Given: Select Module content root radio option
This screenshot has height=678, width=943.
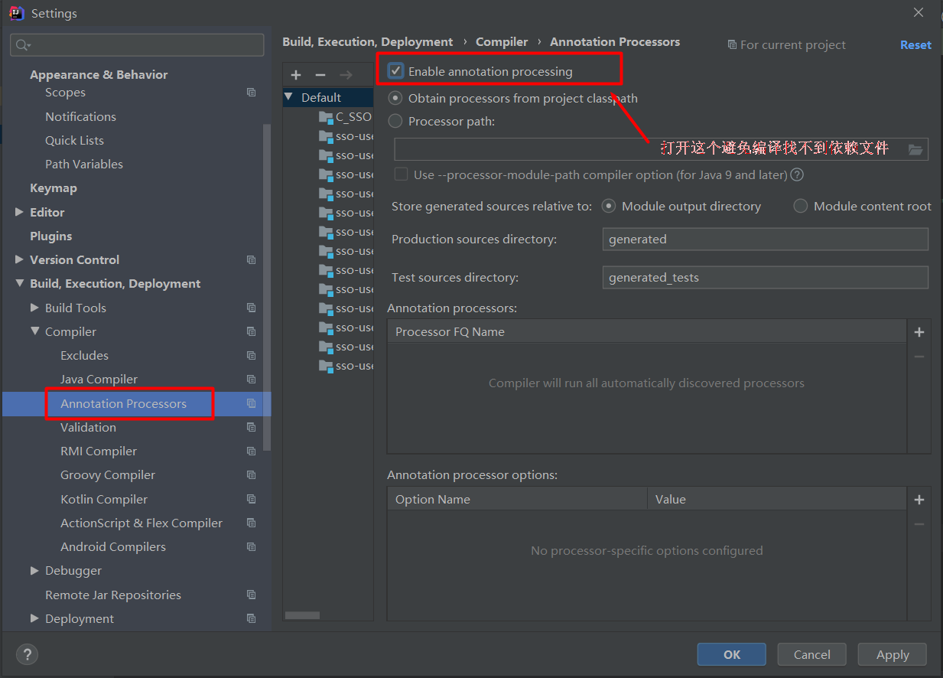Looking at the screenshot, I should click(x=801, y=206).
